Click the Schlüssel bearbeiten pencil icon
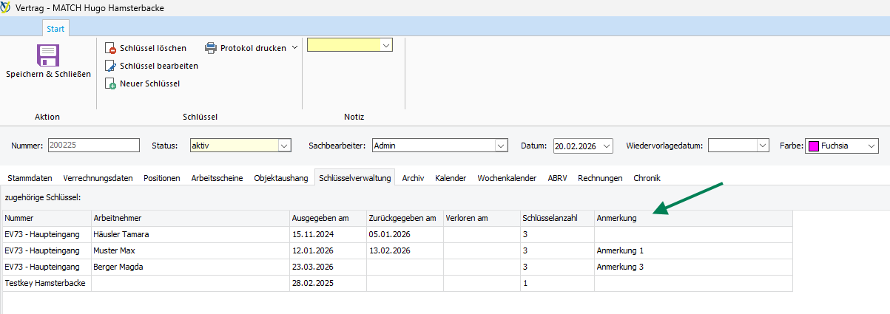890x314 pixels. click(x=111, y=66)
